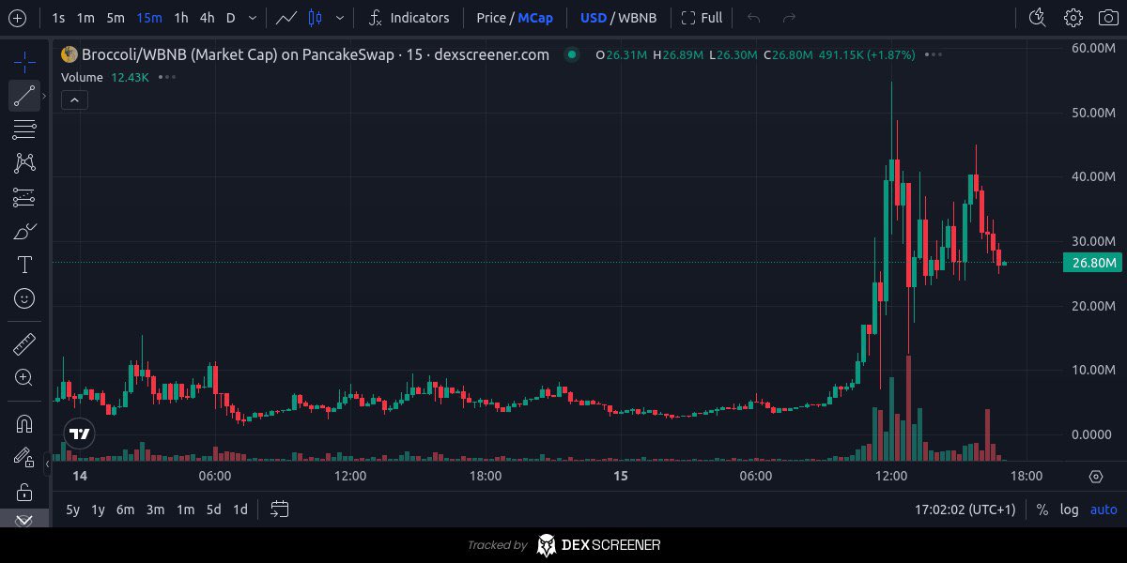The width and height of the screenshot is (1127, 563).
Task: Set the date range to 1d
Action: (x=240, y=510)
